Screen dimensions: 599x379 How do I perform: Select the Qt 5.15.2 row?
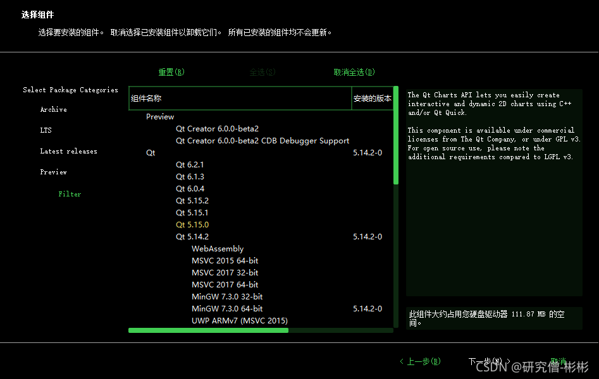point(192,200)
